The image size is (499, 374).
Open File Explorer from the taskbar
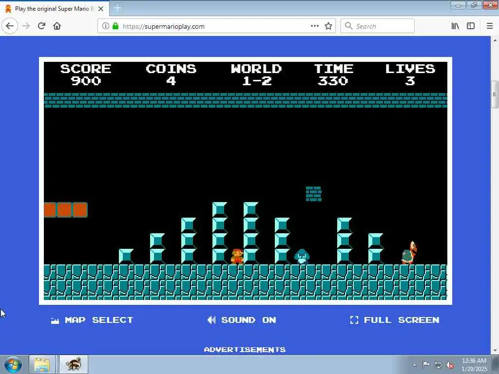tap(42, 364)
